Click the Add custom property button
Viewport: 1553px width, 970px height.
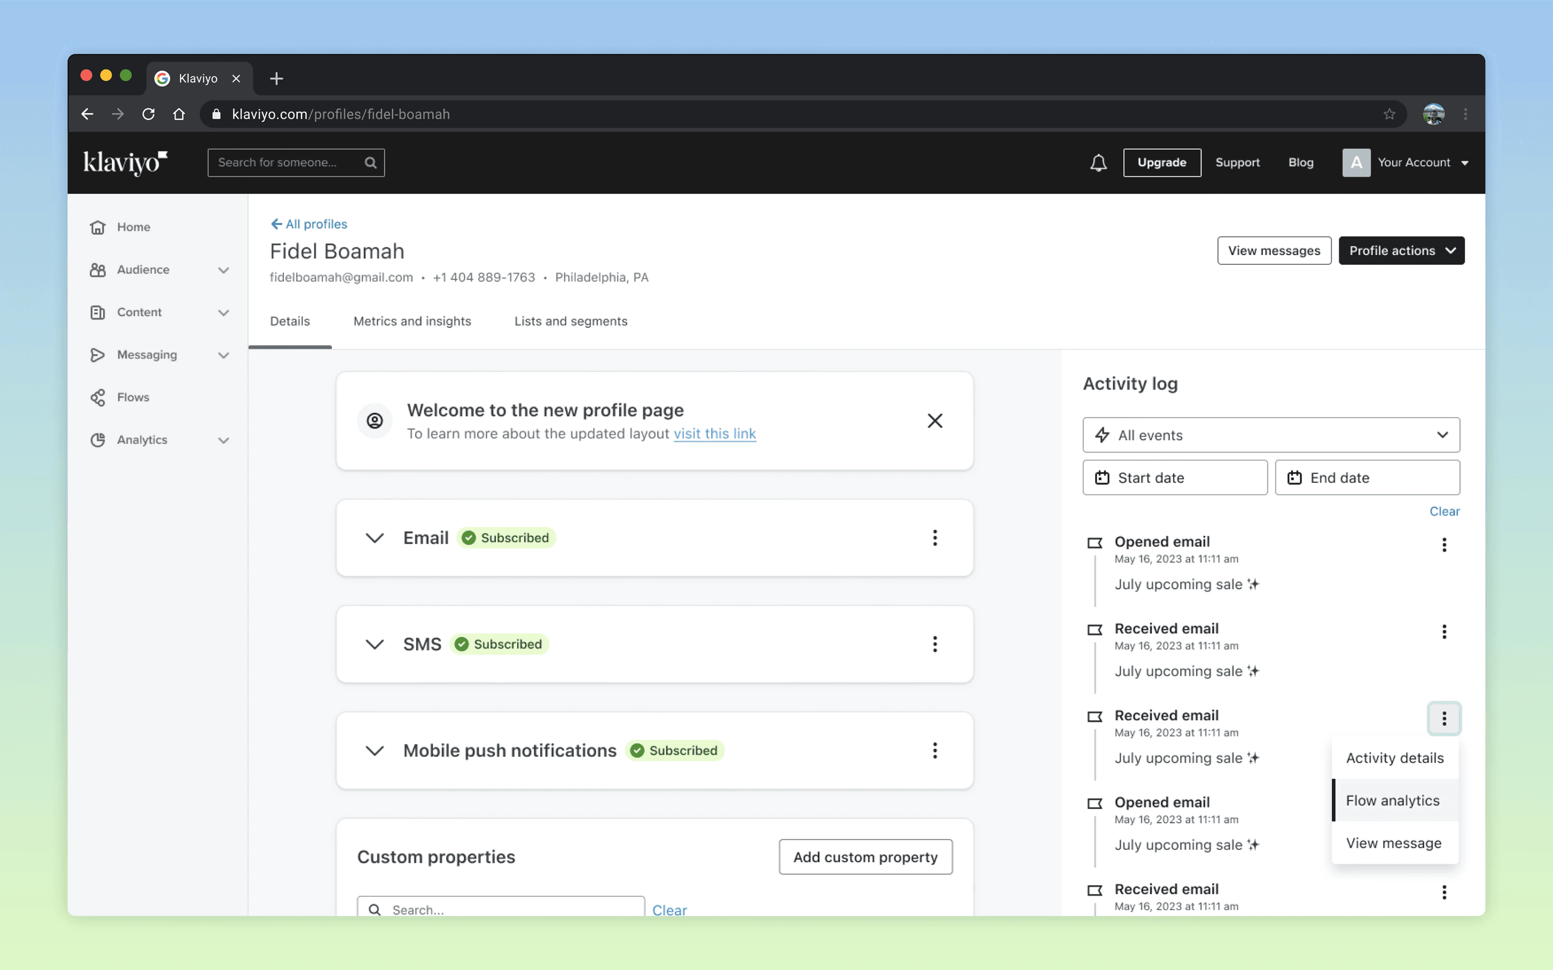tap(865, 857)
